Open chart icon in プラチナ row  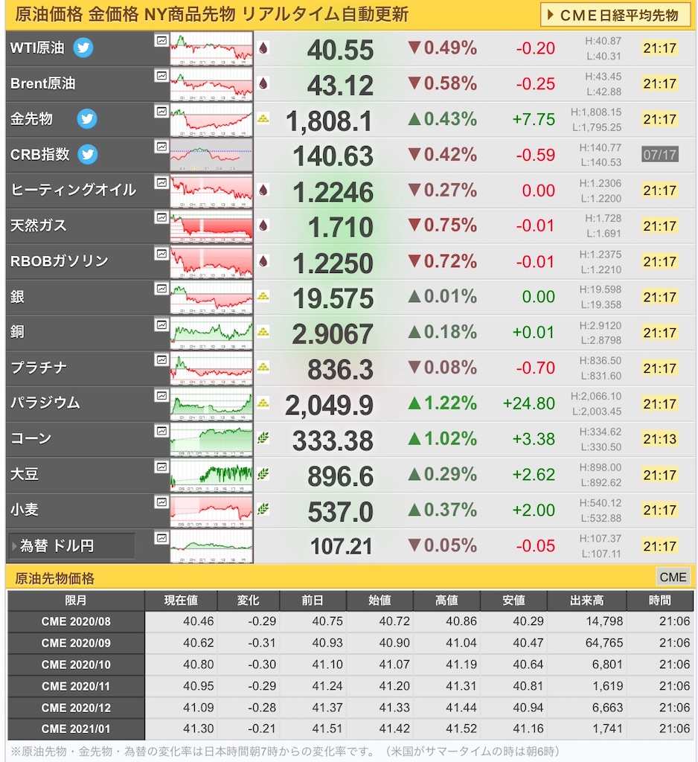(161, 360)
